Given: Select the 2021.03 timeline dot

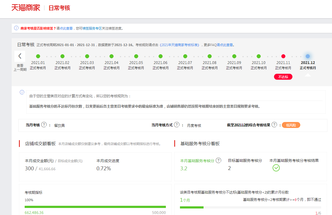Looking at the screenshot, I should (87, 56).
